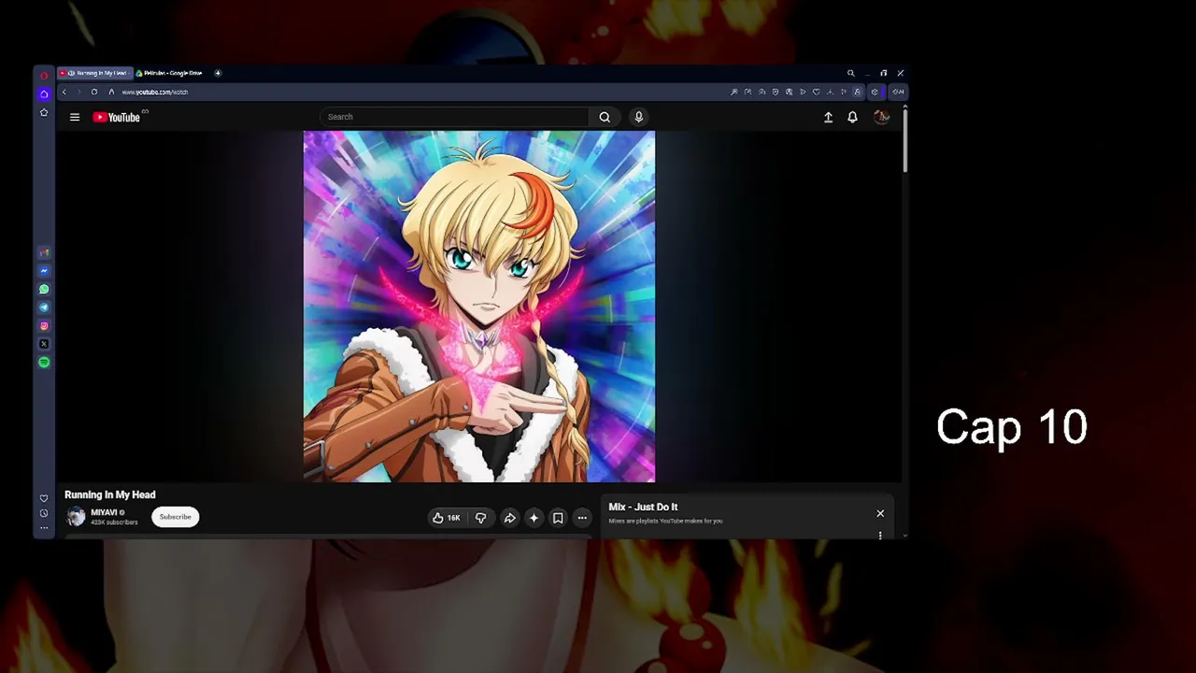1196x673 pixels.
Task: Open X (Twitter) in the sidebar
Action: tap(44, 344)
